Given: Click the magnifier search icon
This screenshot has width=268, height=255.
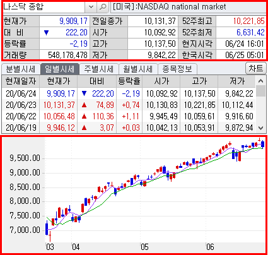Looking at the screenshot, I should coord(103,7).
